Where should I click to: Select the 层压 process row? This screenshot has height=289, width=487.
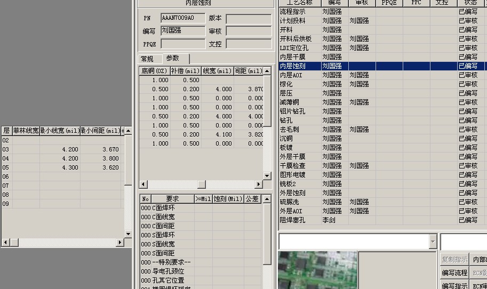pos(383,93)
